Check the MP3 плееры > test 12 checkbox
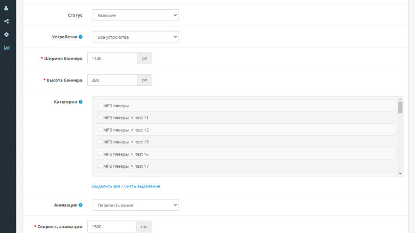Viewport: 415px width, 233px height. pos(100,129)
